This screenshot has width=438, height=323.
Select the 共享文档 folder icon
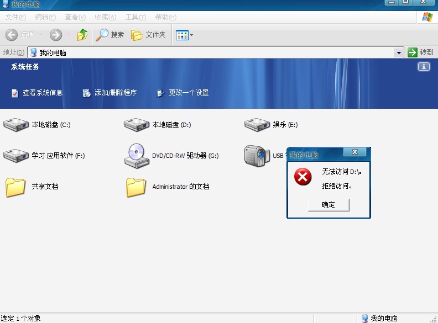pyautogui.click(x=15, y=187)
